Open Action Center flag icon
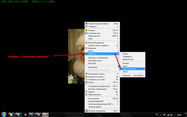 (x=164, y=115)
